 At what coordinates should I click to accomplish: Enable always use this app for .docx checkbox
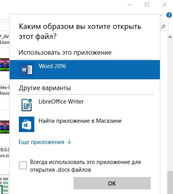point(23,165)
